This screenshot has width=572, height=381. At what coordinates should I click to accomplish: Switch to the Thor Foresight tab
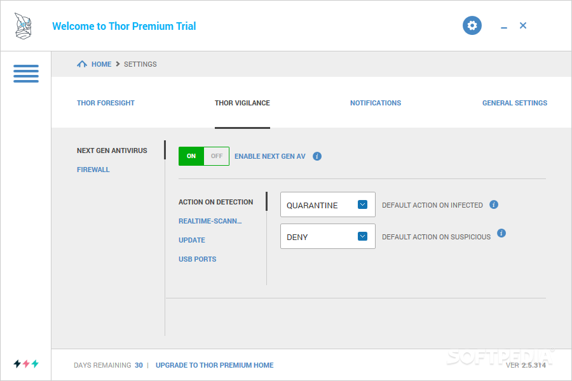click(106, 103)
